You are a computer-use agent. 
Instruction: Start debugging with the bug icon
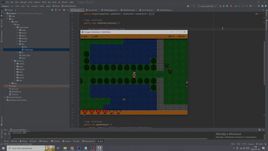pyautogui.click(x=224, y=6)
